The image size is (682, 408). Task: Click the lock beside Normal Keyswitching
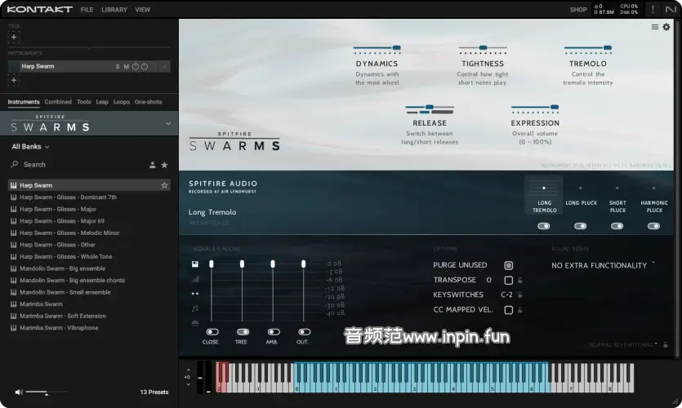click(666, 344)
